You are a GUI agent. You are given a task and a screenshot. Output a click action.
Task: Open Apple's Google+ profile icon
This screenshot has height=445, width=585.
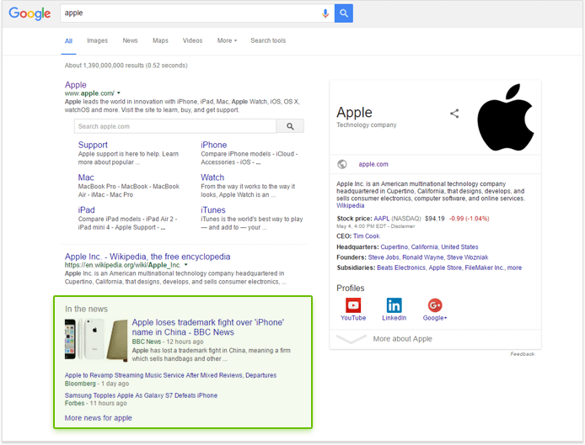(435, 305)
